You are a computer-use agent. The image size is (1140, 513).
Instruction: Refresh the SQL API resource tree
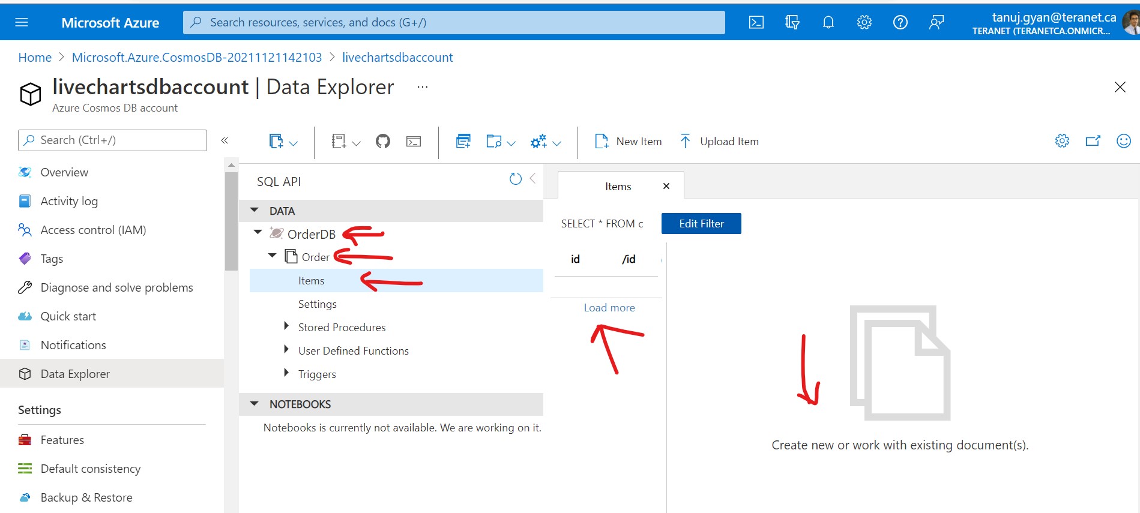point(515,179)
